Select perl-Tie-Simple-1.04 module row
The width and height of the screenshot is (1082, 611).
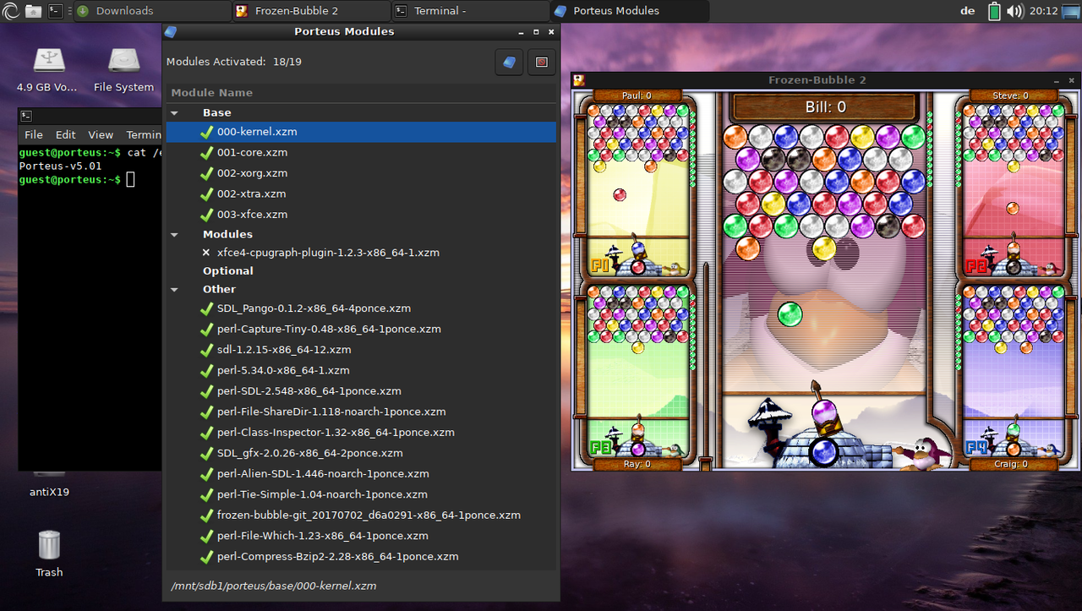pyautogui.click(x=362, y=494)
